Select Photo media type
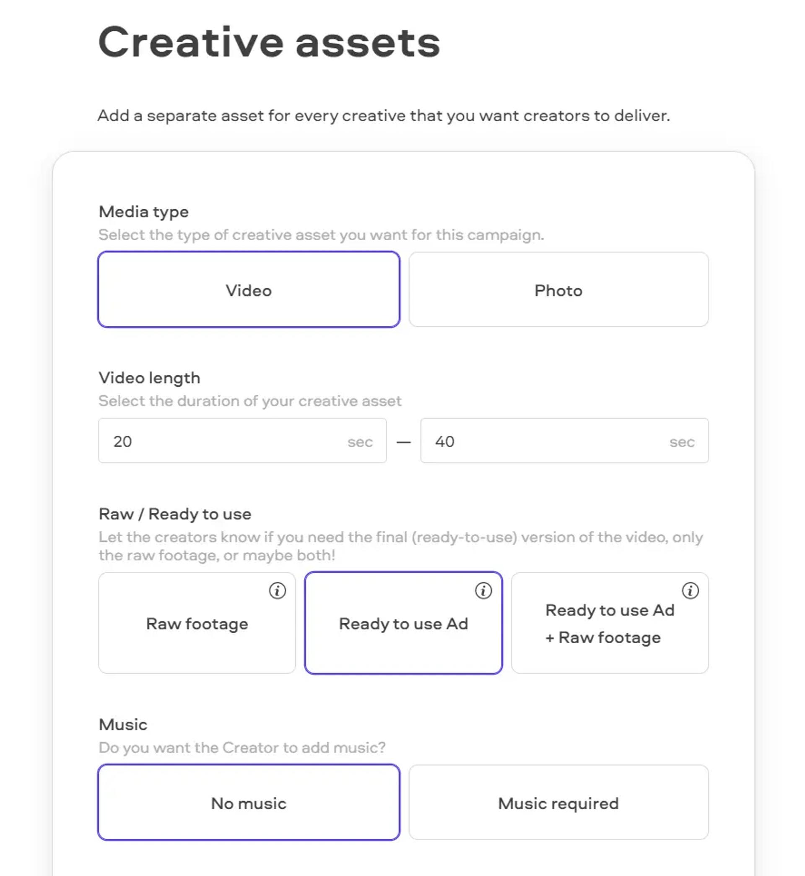Screen dimensions: 805x876 558,289
